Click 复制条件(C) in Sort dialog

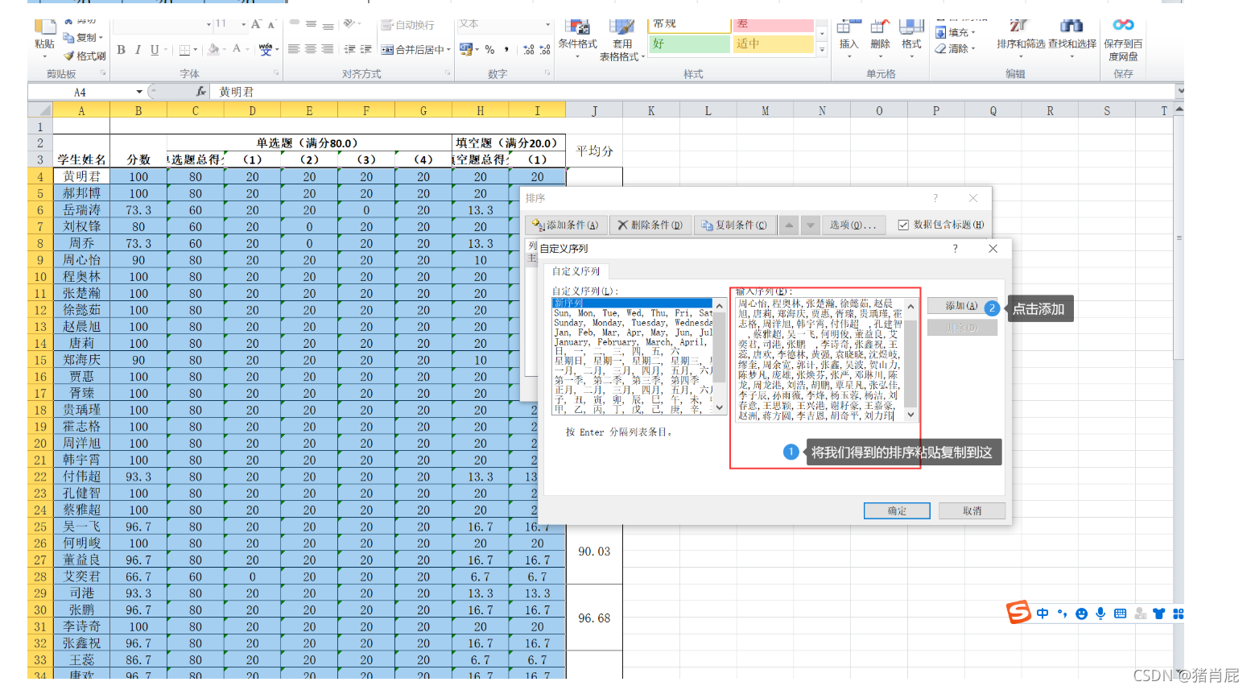tap(733, 225)
